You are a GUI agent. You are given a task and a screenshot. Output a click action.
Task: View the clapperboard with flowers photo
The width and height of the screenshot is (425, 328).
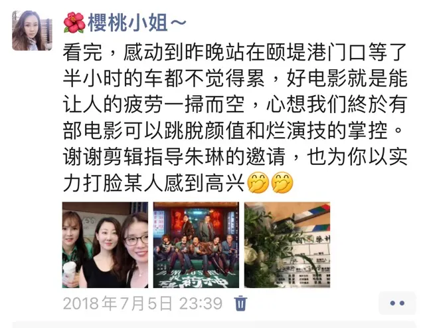click(x=288, y=245)
